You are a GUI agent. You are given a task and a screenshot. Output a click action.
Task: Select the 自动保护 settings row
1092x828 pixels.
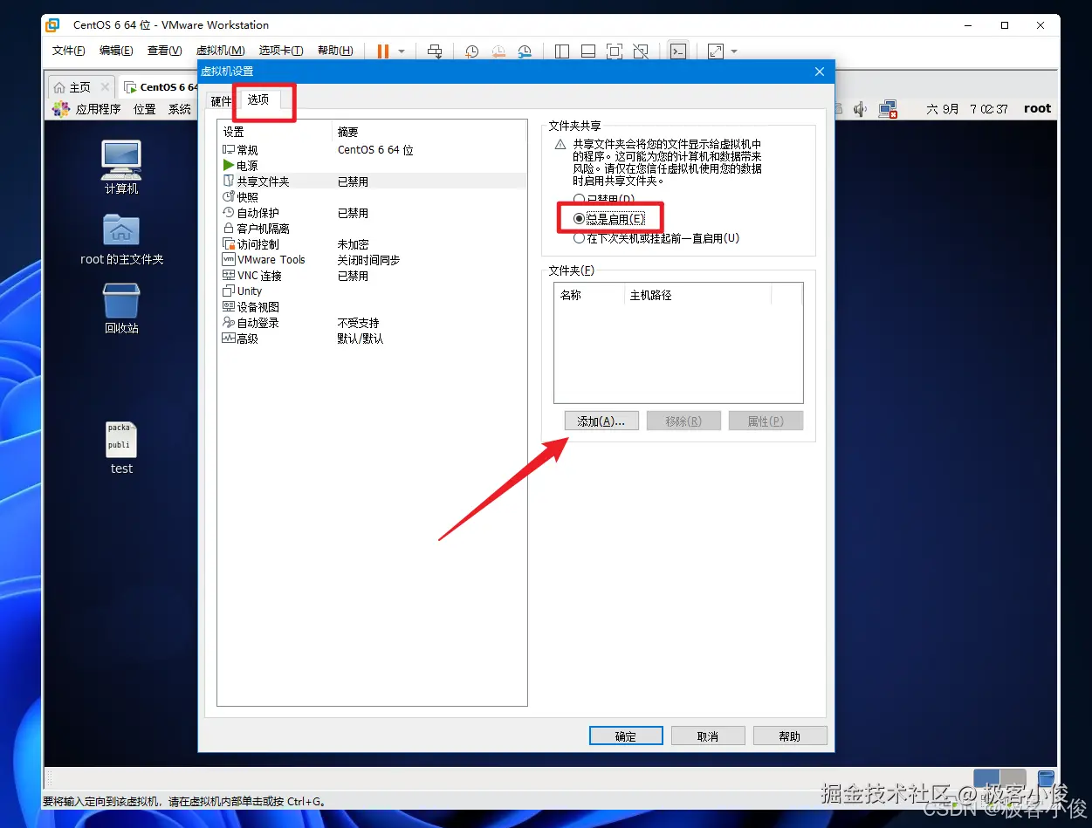coord(373,213)
